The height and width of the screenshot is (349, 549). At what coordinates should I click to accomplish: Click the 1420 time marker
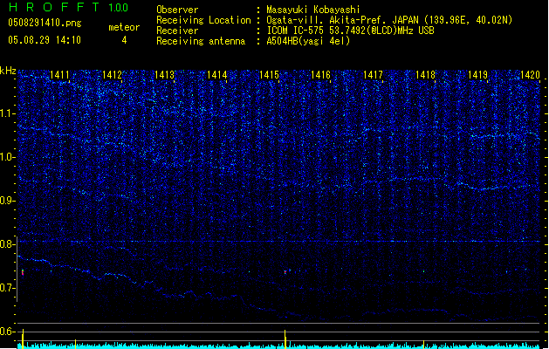coord(530,76)
